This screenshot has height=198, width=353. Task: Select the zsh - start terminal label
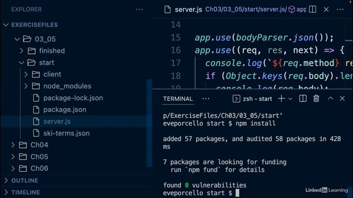[x=258, y=99]
